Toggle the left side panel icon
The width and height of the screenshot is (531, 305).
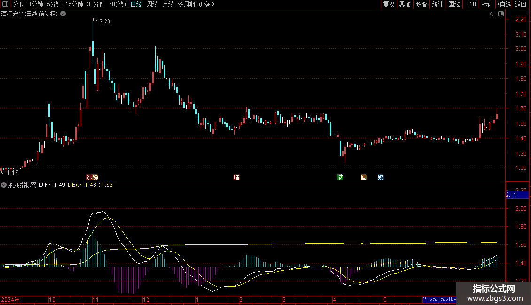tap(5, 4)
